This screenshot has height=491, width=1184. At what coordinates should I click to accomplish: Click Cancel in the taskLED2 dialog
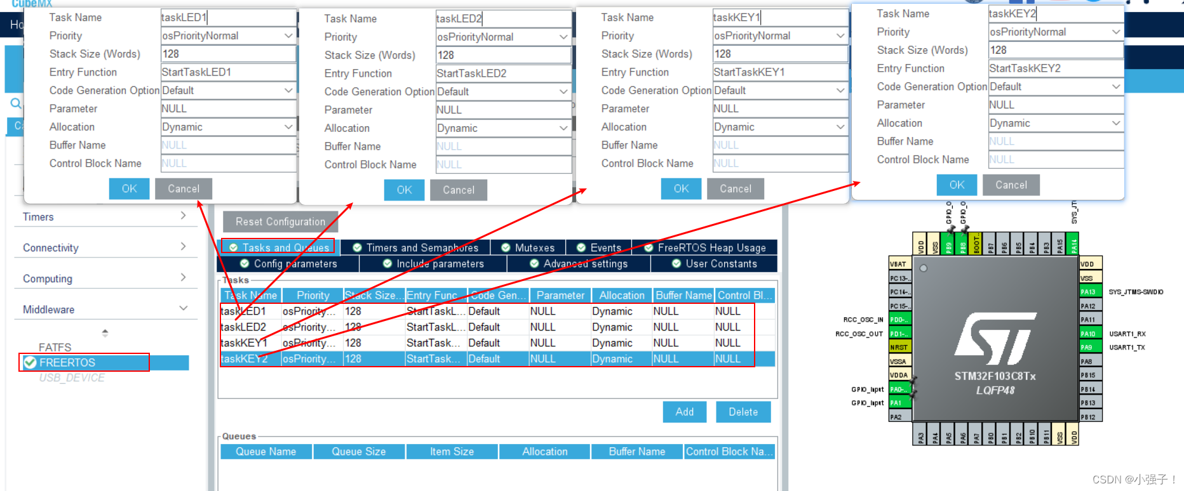coord(459,190)
